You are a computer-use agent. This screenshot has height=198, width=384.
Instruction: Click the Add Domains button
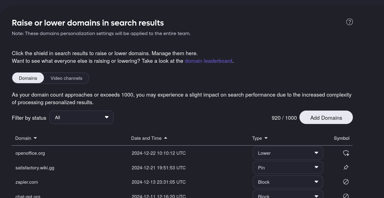click(x=326, y=118)
